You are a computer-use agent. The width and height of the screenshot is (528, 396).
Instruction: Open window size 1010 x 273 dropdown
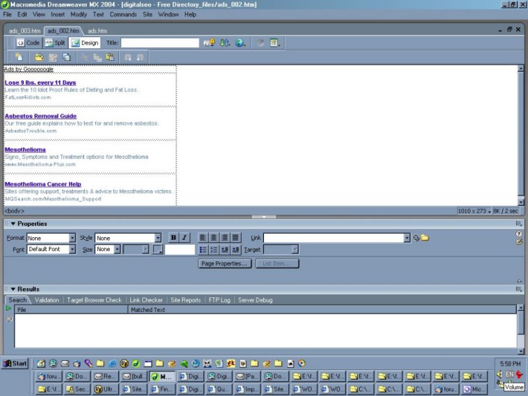(x=474, y=211)
